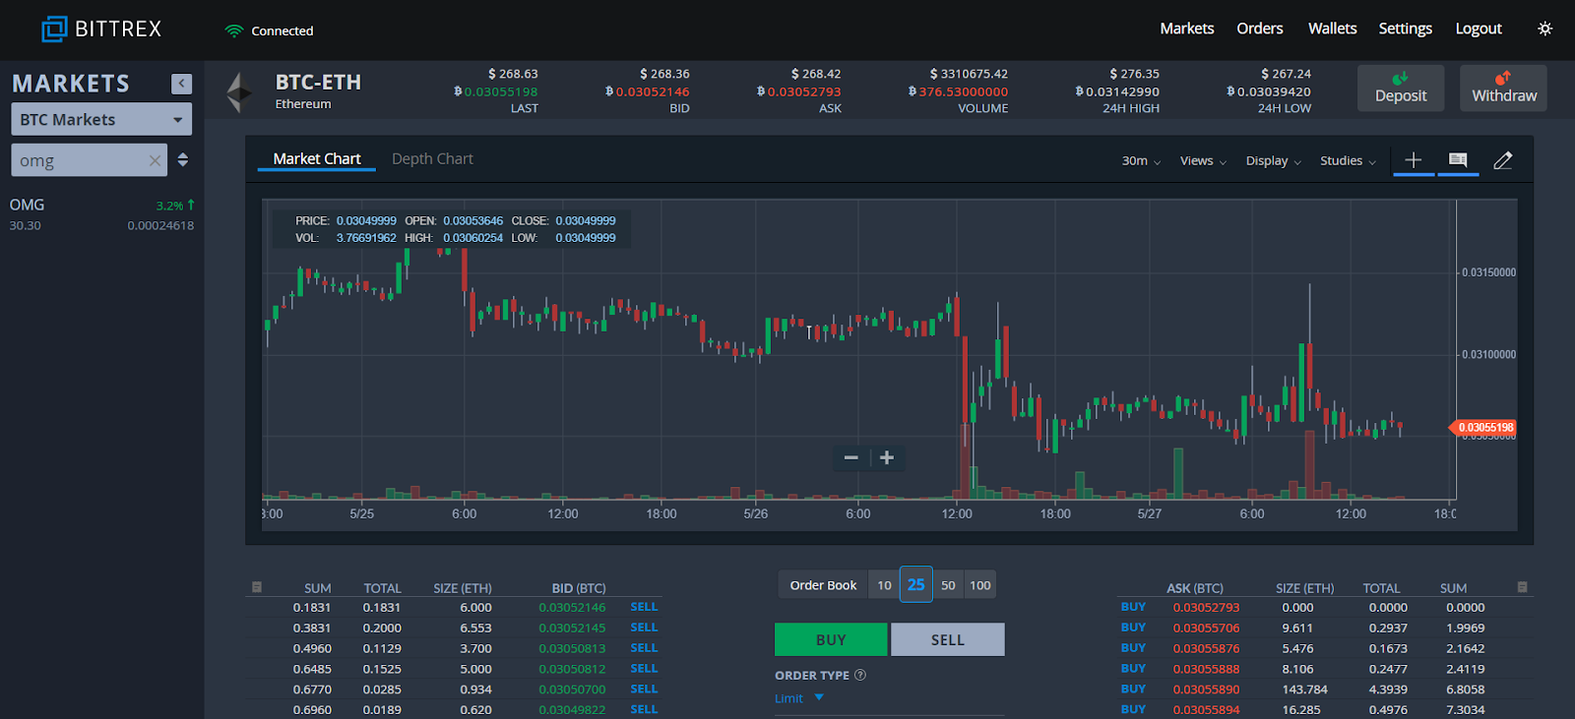The height and width of the screenshot is (719, 1575).
Task: Click the 143.784 size in ask table
Action: point(1305,689)
